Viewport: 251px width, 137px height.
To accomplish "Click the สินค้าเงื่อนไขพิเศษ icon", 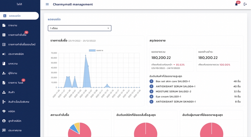I will tap(4, 102).
